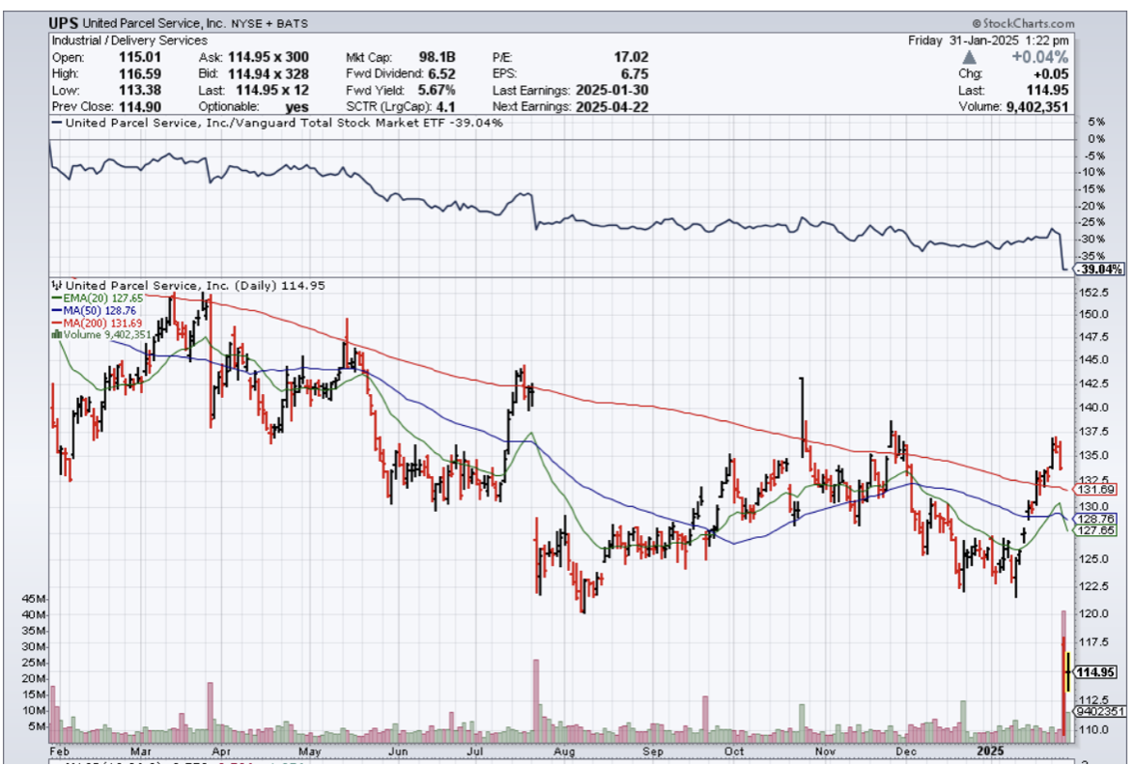
Task: Click the bar-chart icon beside United Parcel Service legend
Action: pyautogui.click(x=57, y=286)
